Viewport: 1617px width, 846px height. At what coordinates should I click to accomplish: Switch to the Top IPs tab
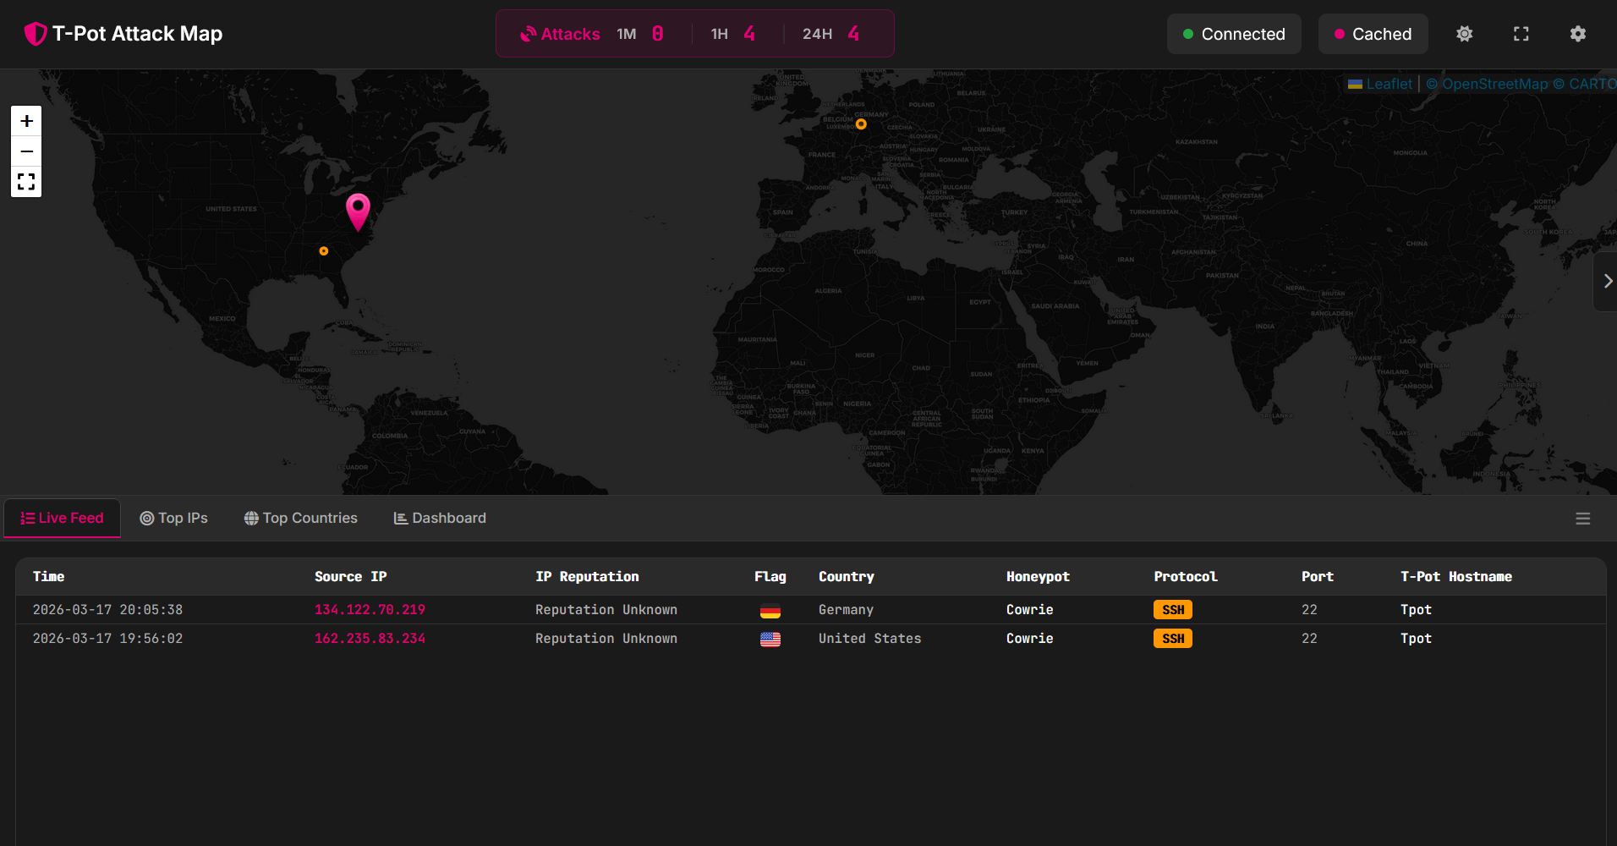(173, 518)
